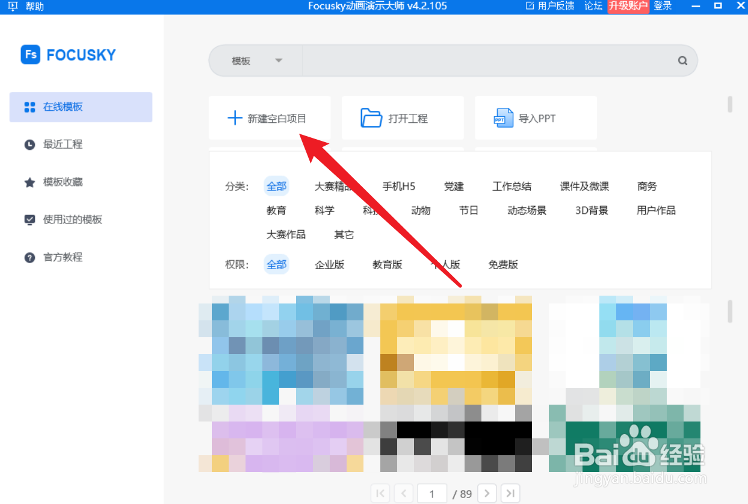Filter by 3D背景 category
748x504 pixels.
[592, 211]
